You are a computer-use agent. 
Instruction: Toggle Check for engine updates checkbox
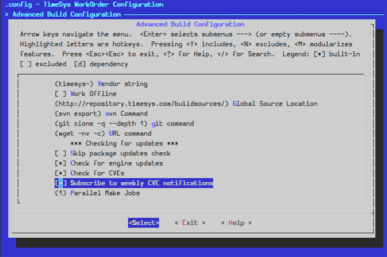[x=61, y=163]
